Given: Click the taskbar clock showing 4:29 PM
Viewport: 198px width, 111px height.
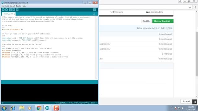Looking at the screenshot, I should pos(191,108).
